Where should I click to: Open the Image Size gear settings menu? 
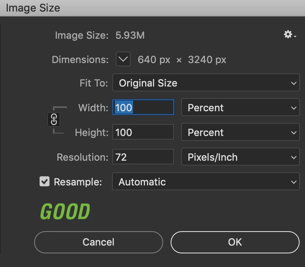pos(289,35)
